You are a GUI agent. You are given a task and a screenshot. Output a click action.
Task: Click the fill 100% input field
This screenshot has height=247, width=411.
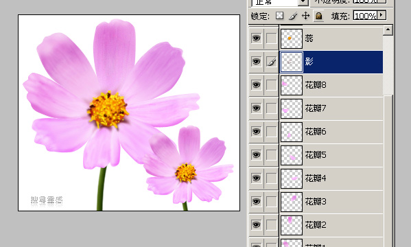tap(365, 15)
